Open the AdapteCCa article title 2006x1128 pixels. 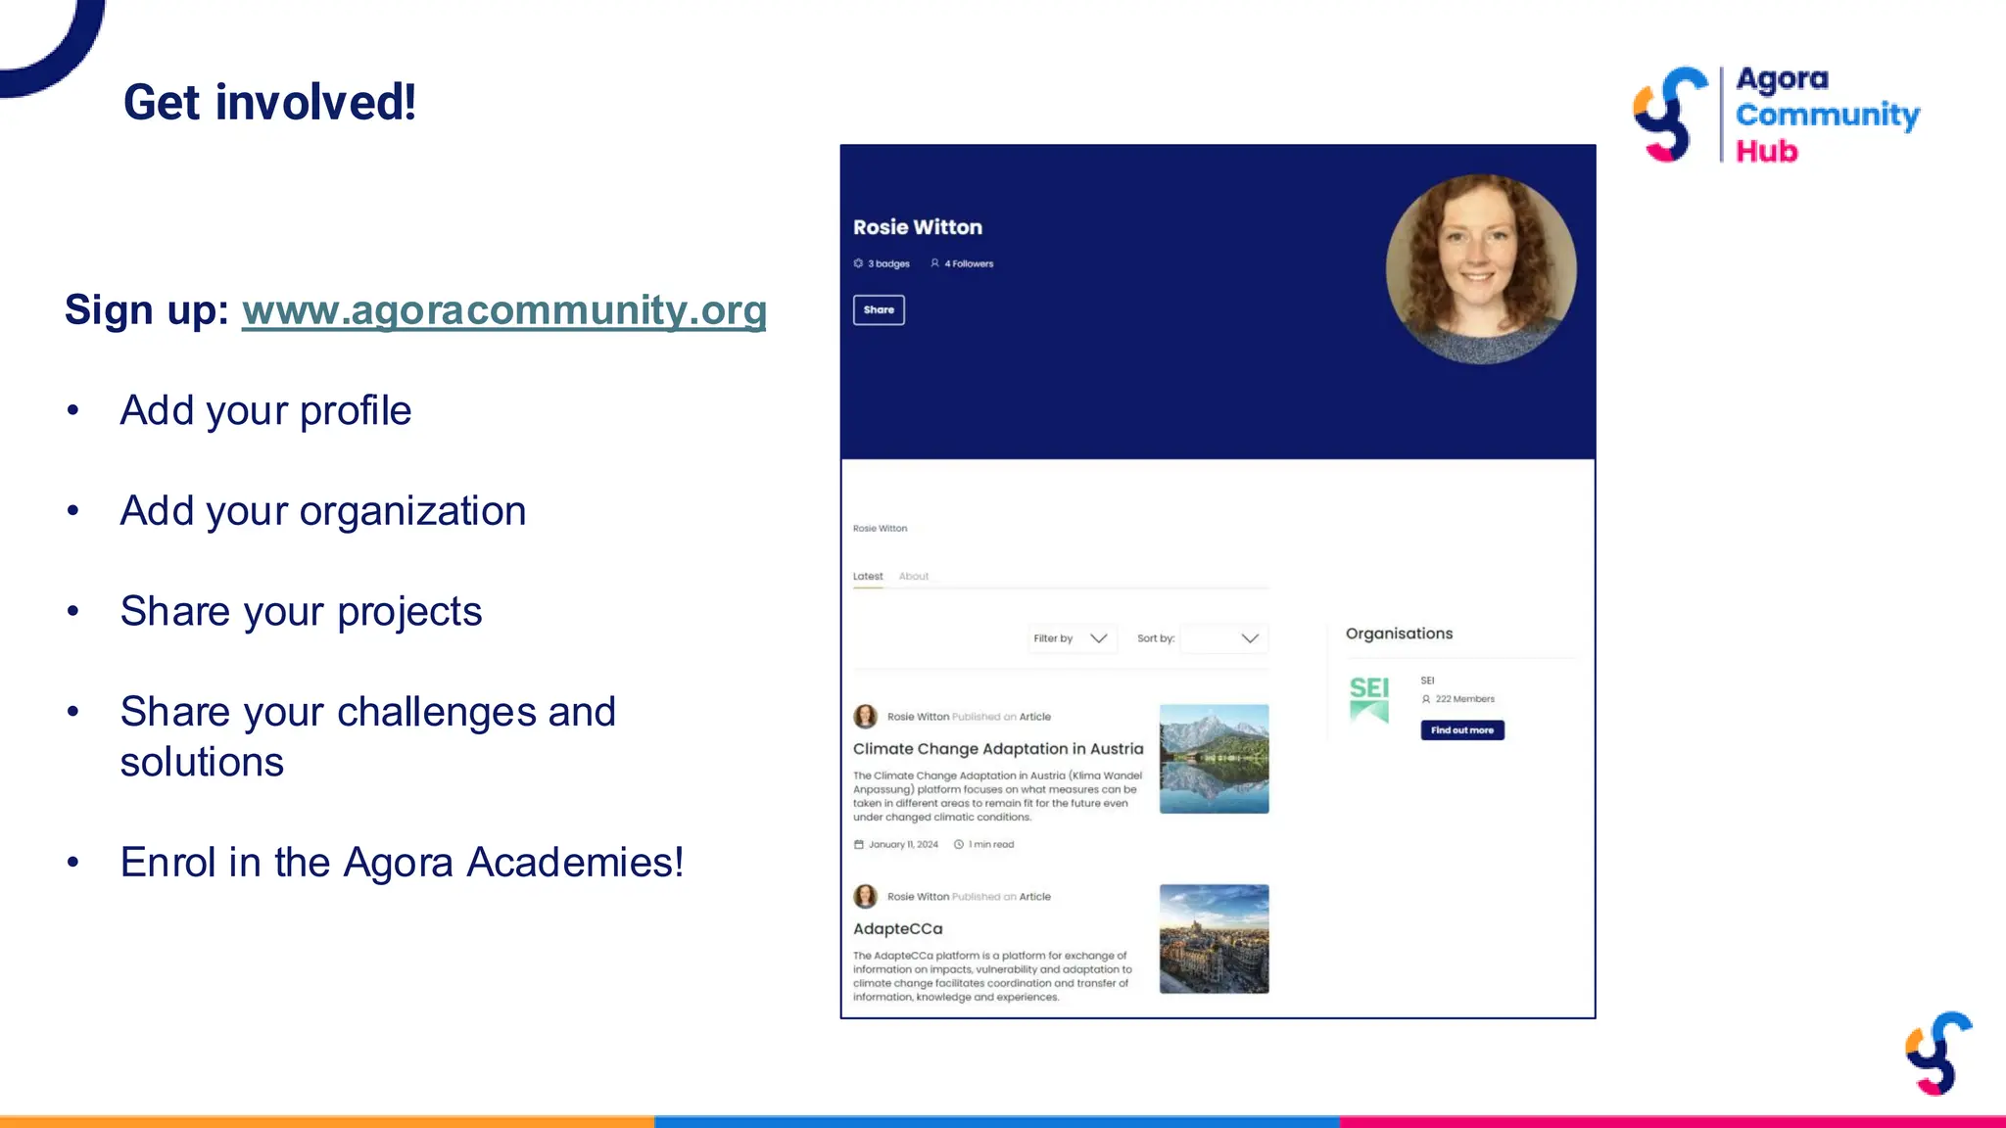click(897, 929)
